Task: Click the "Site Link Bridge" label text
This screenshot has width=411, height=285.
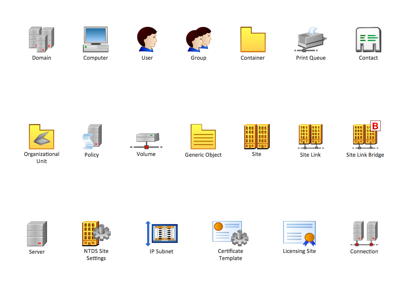Action: point(365,155)
